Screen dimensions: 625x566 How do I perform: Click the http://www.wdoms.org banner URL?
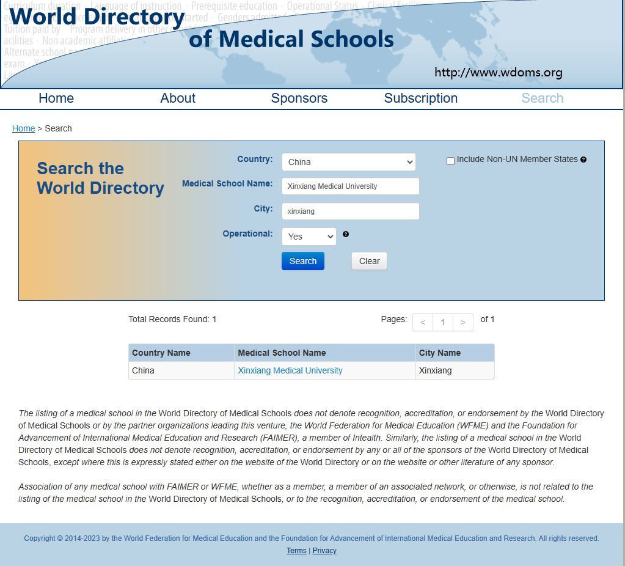[x=499, y=72]
